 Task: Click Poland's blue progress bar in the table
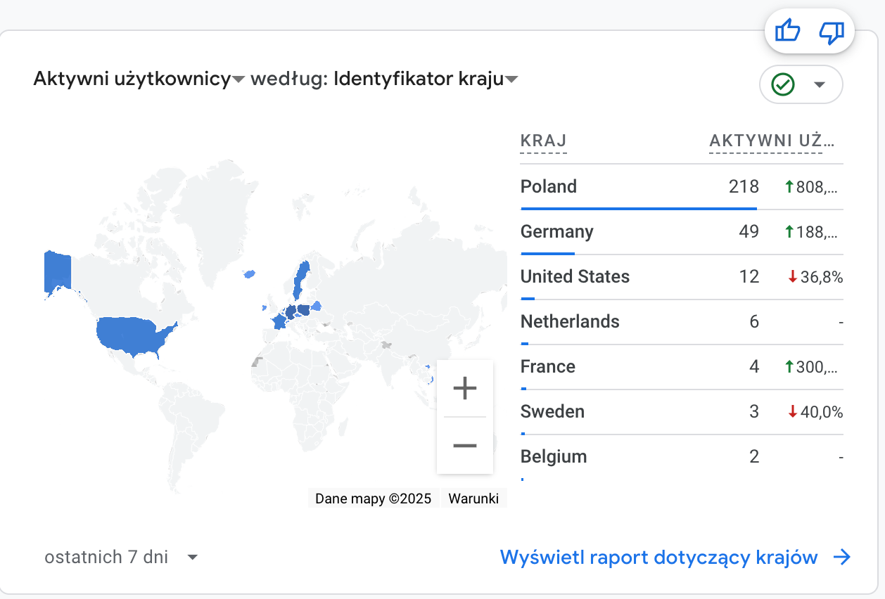click(638, 208)
